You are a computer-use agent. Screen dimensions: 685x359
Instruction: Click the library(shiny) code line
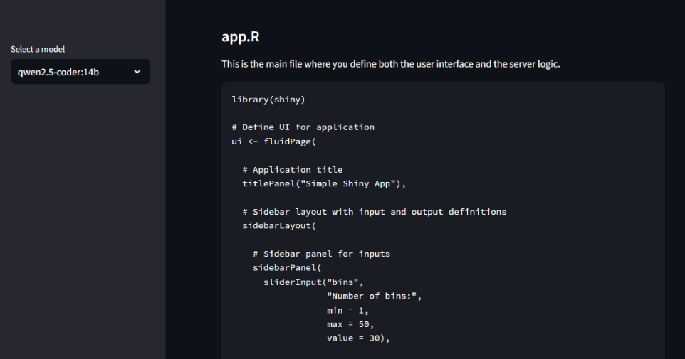pos(268,99)
